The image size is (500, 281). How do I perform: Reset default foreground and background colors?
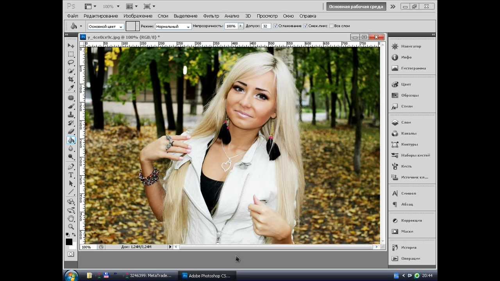[67, 235]
